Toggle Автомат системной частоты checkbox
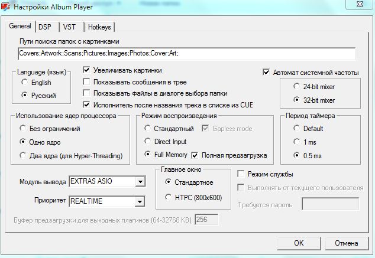 [x=266, y=72]
